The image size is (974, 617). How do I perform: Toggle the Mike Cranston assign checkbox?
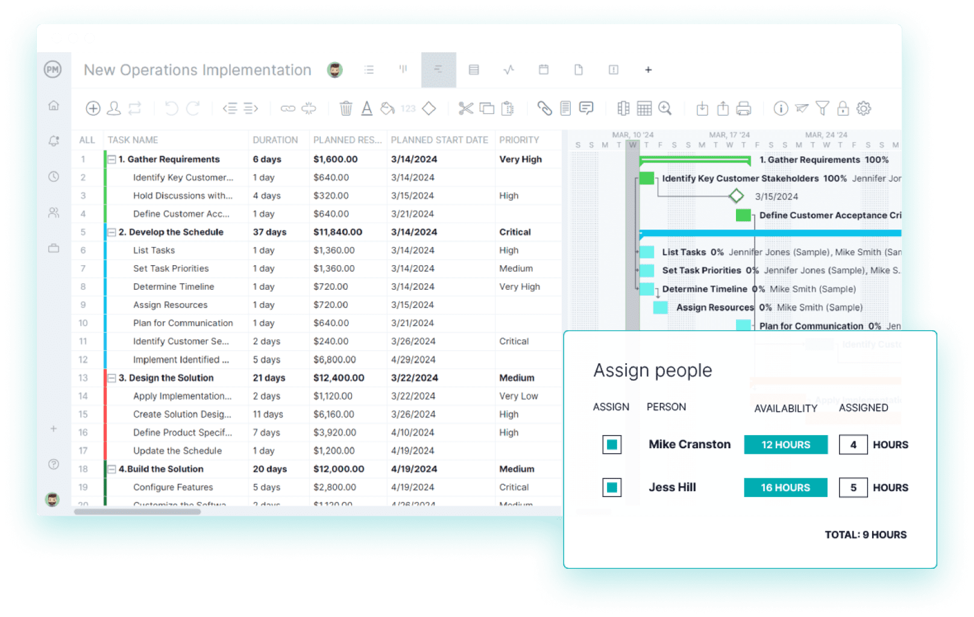tap(612, 445)
